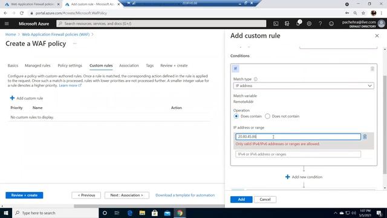Image resolution: width=387 pixels, height=218 pixels.
Task: Switch to Chrome on the taskbar
Action: [180, 213]
